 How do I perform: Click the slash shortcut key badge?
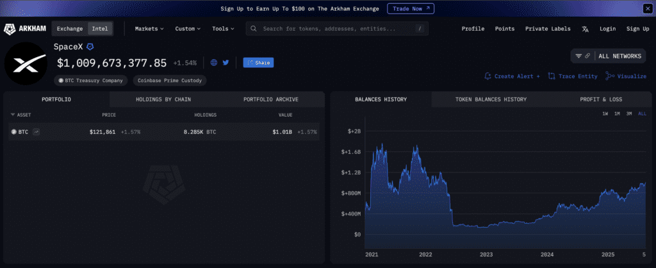(x=420, y=29)
